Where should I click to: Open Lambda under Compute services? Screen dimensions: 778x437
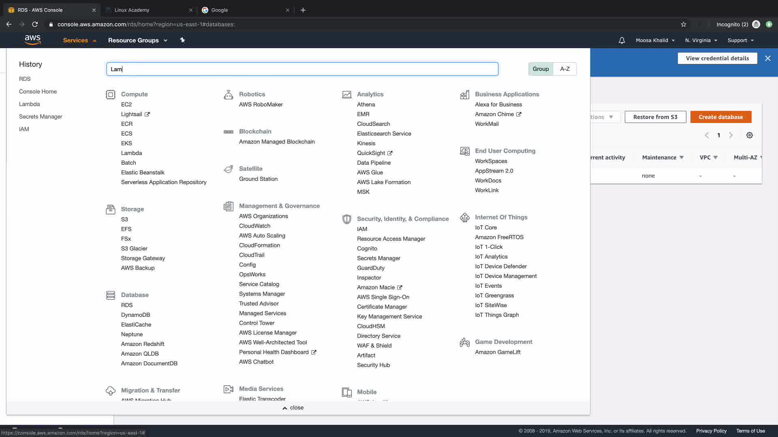(131, 153)
